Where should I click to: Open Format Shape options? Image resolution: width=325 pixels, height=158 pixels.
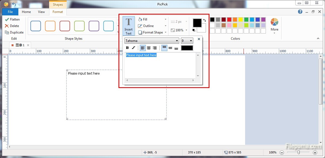[x=153, y=32]
